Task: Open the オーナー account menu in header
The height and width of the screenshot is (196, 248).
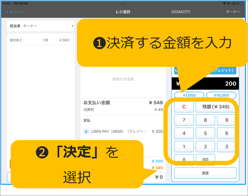Action: point(233,12)
